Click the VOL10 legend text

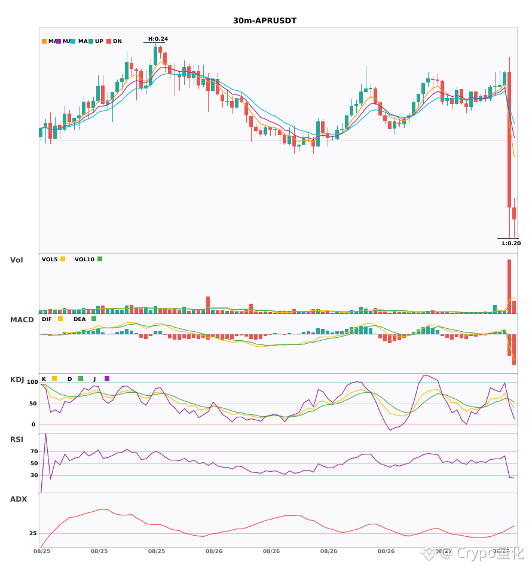pos(84,259)
